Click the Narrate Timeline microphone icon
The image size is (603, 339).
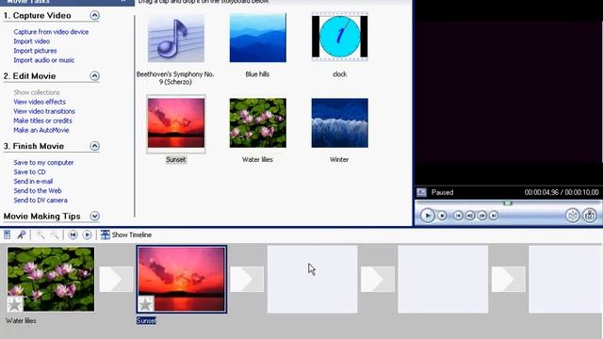tap(21, 234)
